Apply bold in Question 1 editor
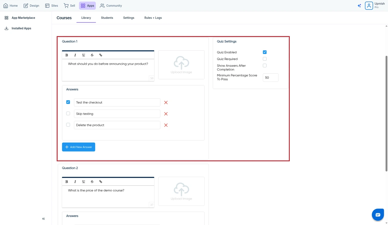Screen dimensions: 388x225 [67, 55]
